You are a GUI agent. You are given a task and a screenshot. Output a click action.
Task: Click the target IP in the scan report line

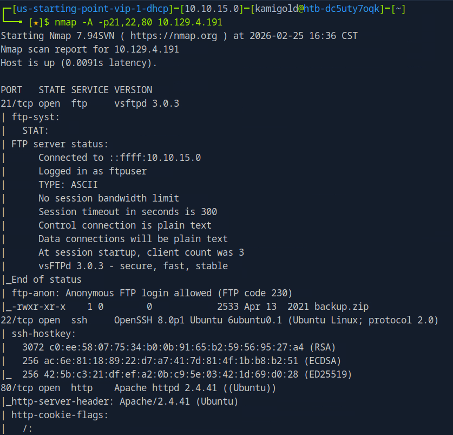(147, 49)
